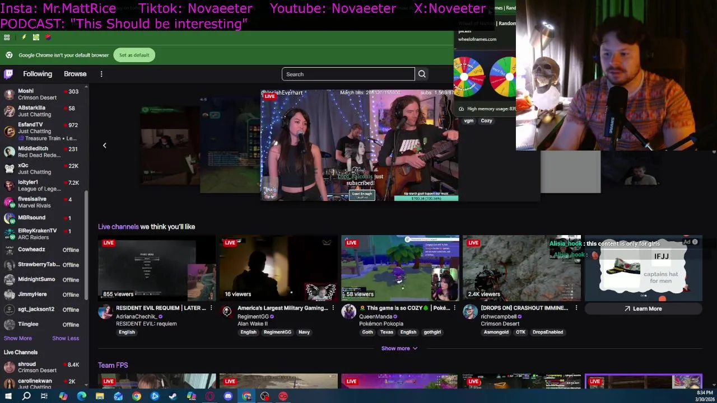Select the Texas tag
Image resolution: width=717 pixels, height=403 pixels.
pos(387,332)
